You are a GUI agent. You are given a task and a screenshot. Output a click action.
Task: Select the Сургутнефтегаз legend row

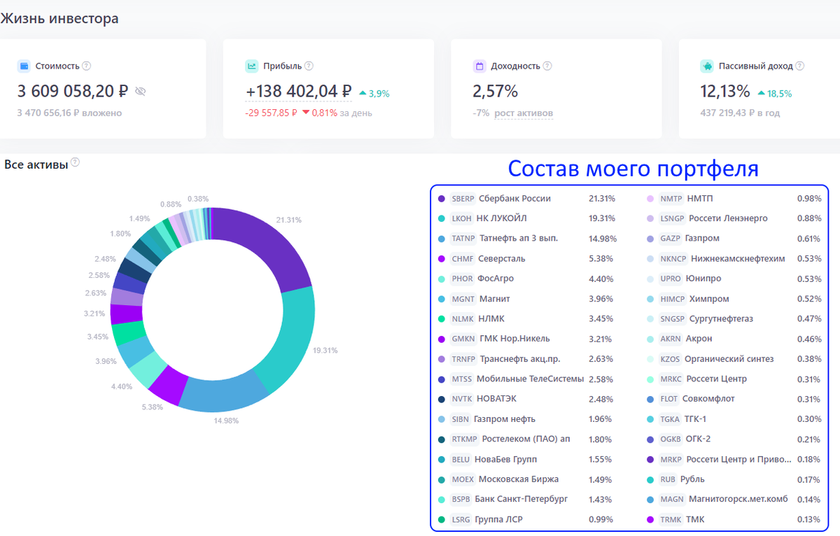[x=734, y=319]
